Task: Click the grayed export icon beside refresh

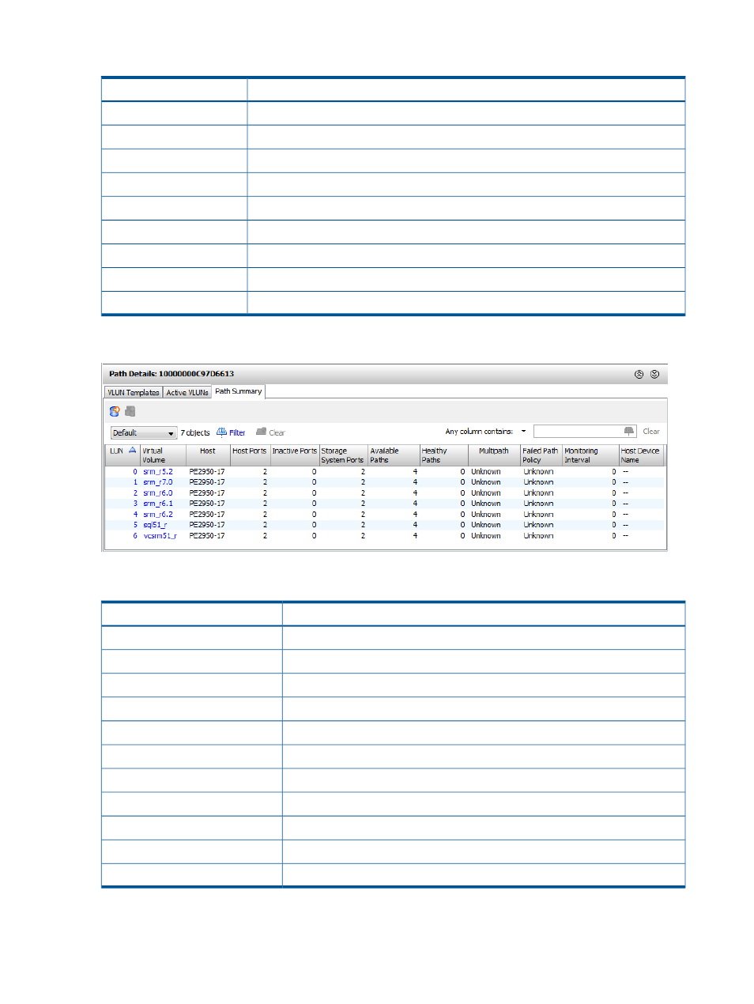Action: pos(130,411)
